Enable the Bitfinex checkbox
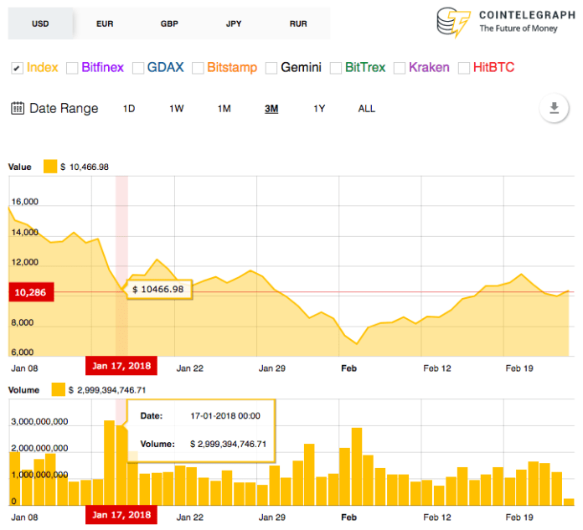583x530 pixels. pyautogui.click(x=72, y=68)
